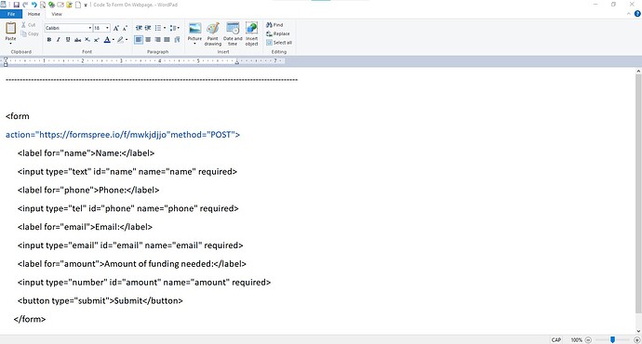Toggle underline formatting

coord(68,40)
